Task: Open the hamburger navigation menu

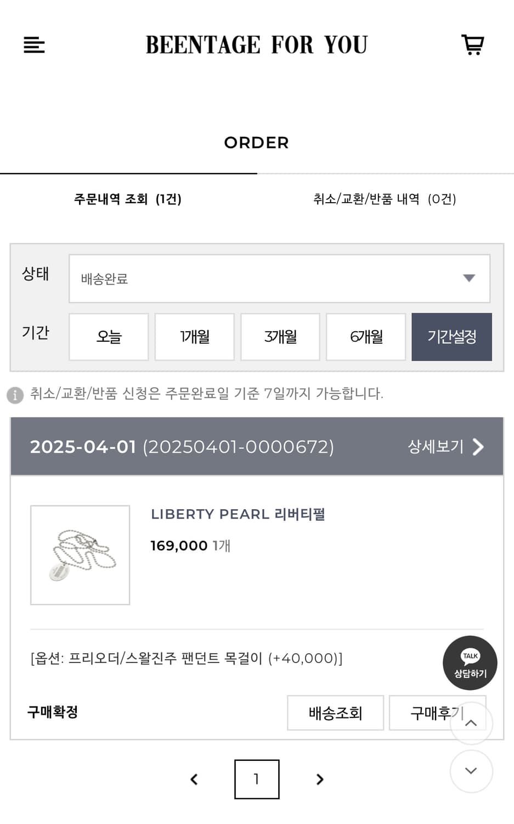Action: (x=34, y=45)
